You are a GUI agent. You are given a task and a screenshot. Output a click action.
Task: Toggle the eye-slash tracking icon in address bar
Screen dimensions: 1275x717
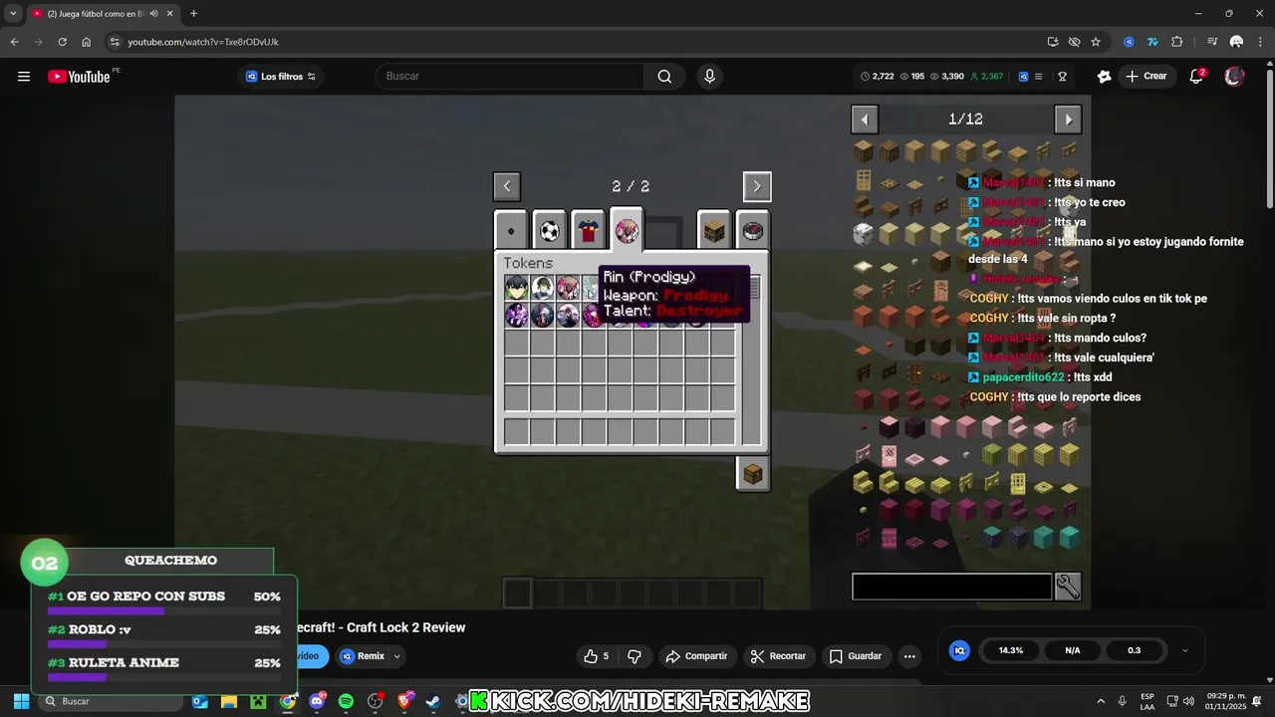click(x=1074, y=42)
